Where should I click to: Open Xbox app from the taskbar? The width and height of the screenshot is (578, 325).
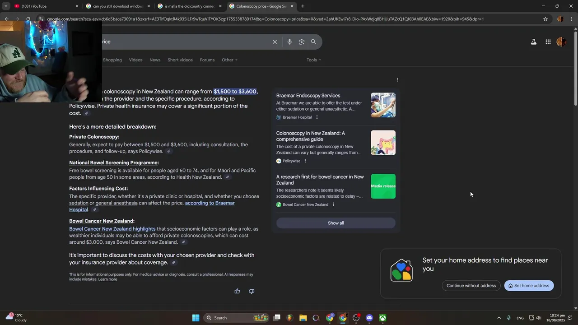coord(382,318)
